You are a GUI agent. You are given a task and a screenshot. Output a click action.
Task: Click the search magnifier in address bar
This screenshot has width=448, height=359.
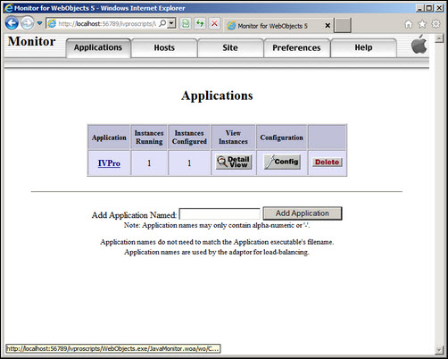coord(162,23)
